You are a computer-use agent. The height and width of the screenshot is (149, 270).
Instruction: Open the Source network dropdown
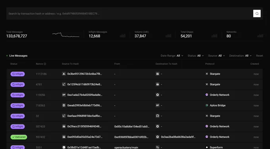click(216, 56)
